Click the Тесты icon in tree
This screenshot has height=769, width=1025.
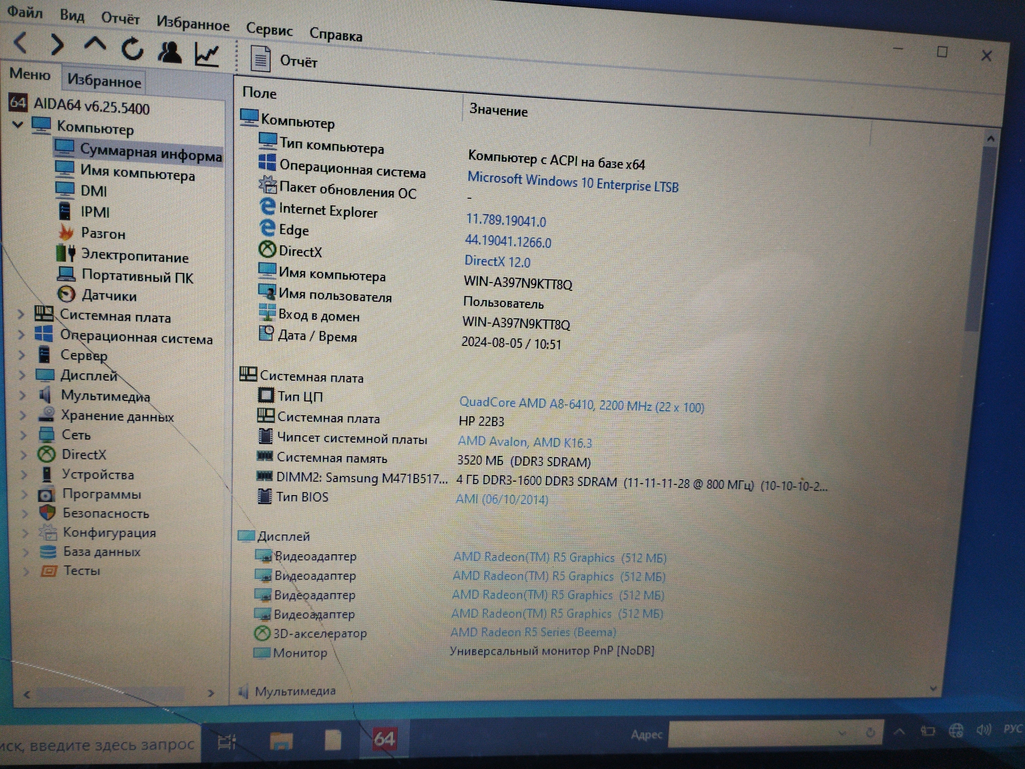click(49, 571)
